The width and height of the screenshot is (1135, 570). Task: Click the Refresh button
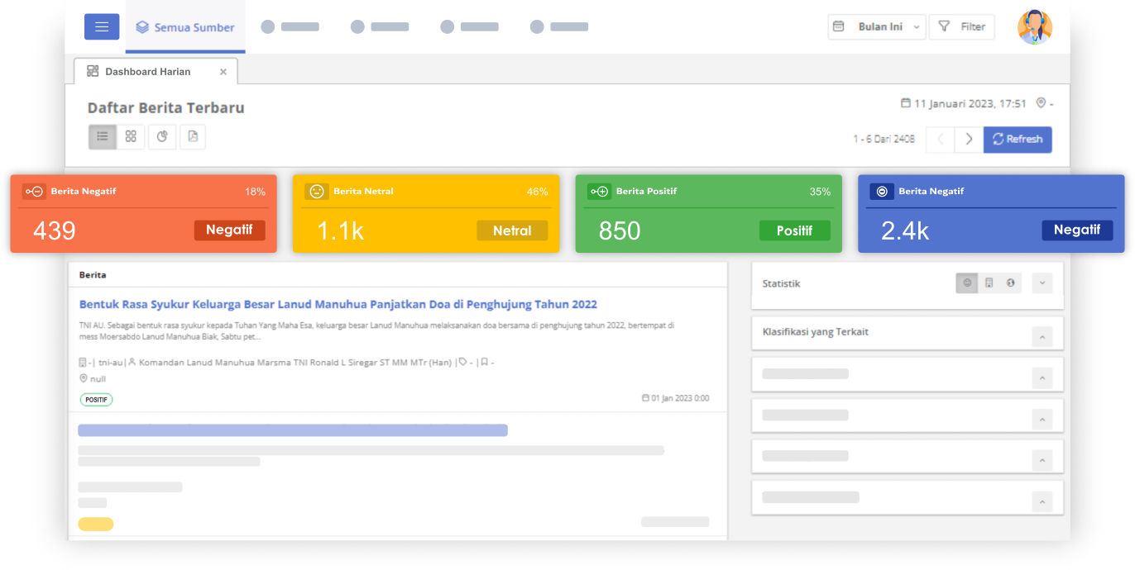point(1018,140)
